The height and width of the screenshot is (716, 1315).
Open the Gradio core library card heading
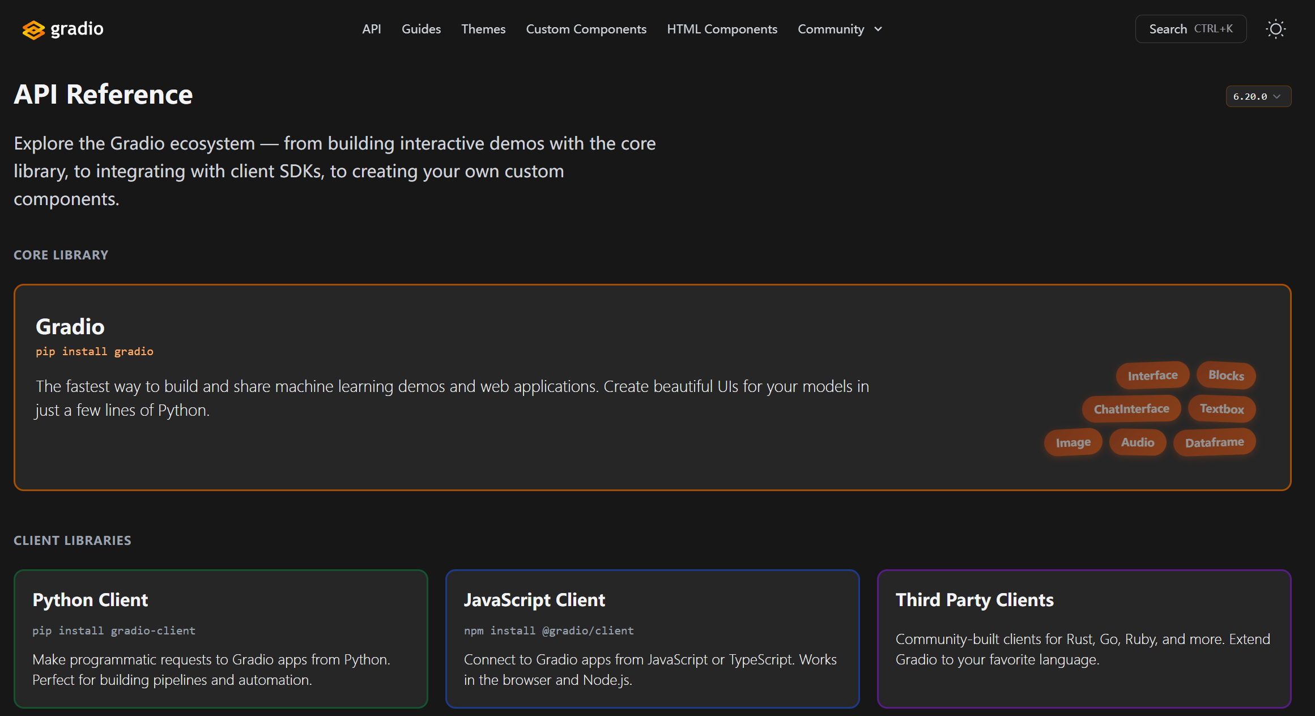[70, 326]
